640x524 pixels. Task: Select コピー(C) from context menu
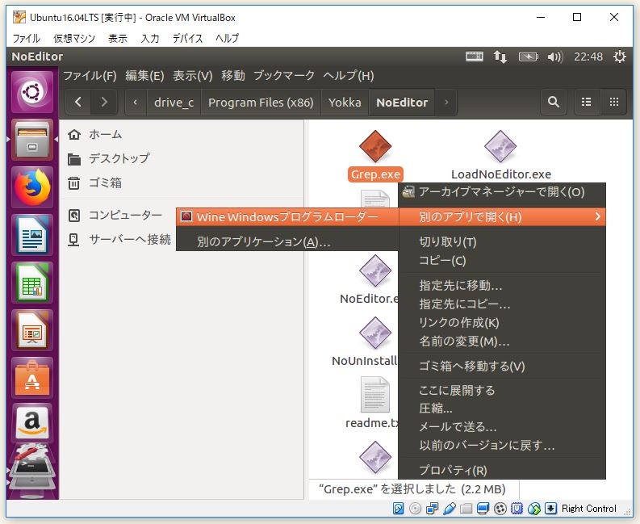click(x=502, y=261)
